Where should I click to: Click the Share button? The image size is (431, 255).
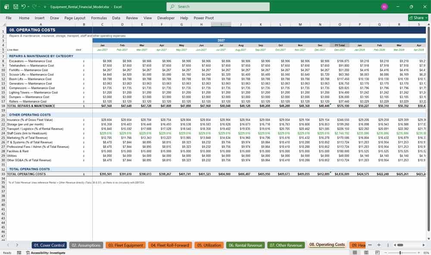pyautogui.click(x=418, y=18)
